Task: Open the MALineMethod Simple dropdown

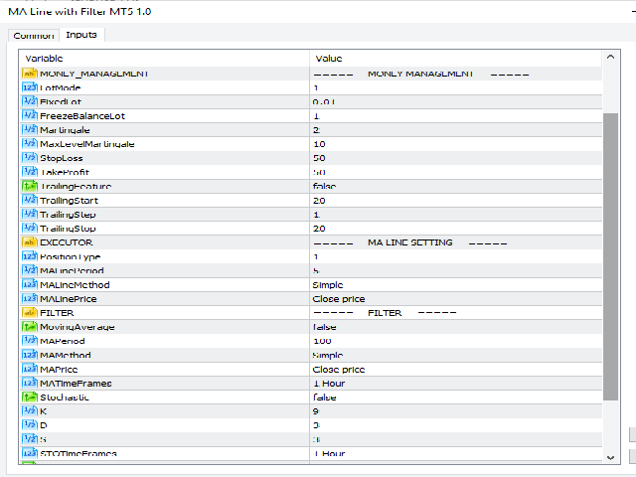Action: click(328, 284)
